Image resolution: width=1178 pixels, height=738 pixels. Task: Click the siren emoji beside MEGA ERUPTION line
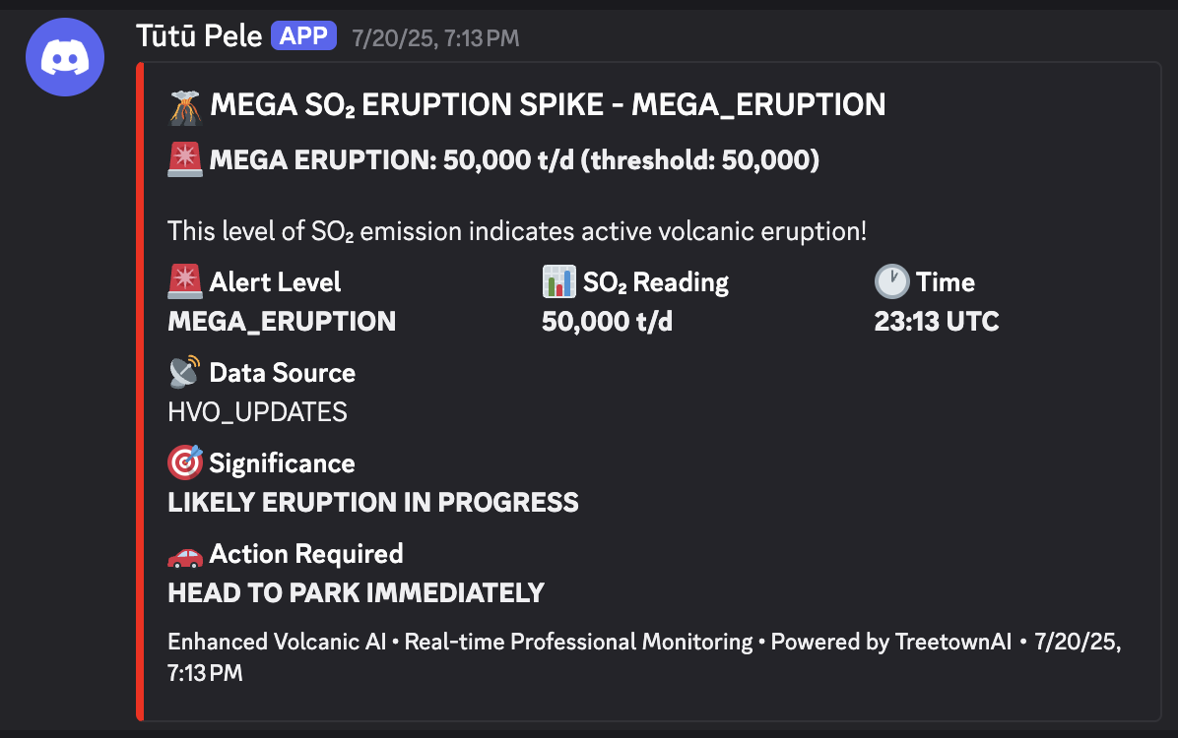[x=185, y=160]
